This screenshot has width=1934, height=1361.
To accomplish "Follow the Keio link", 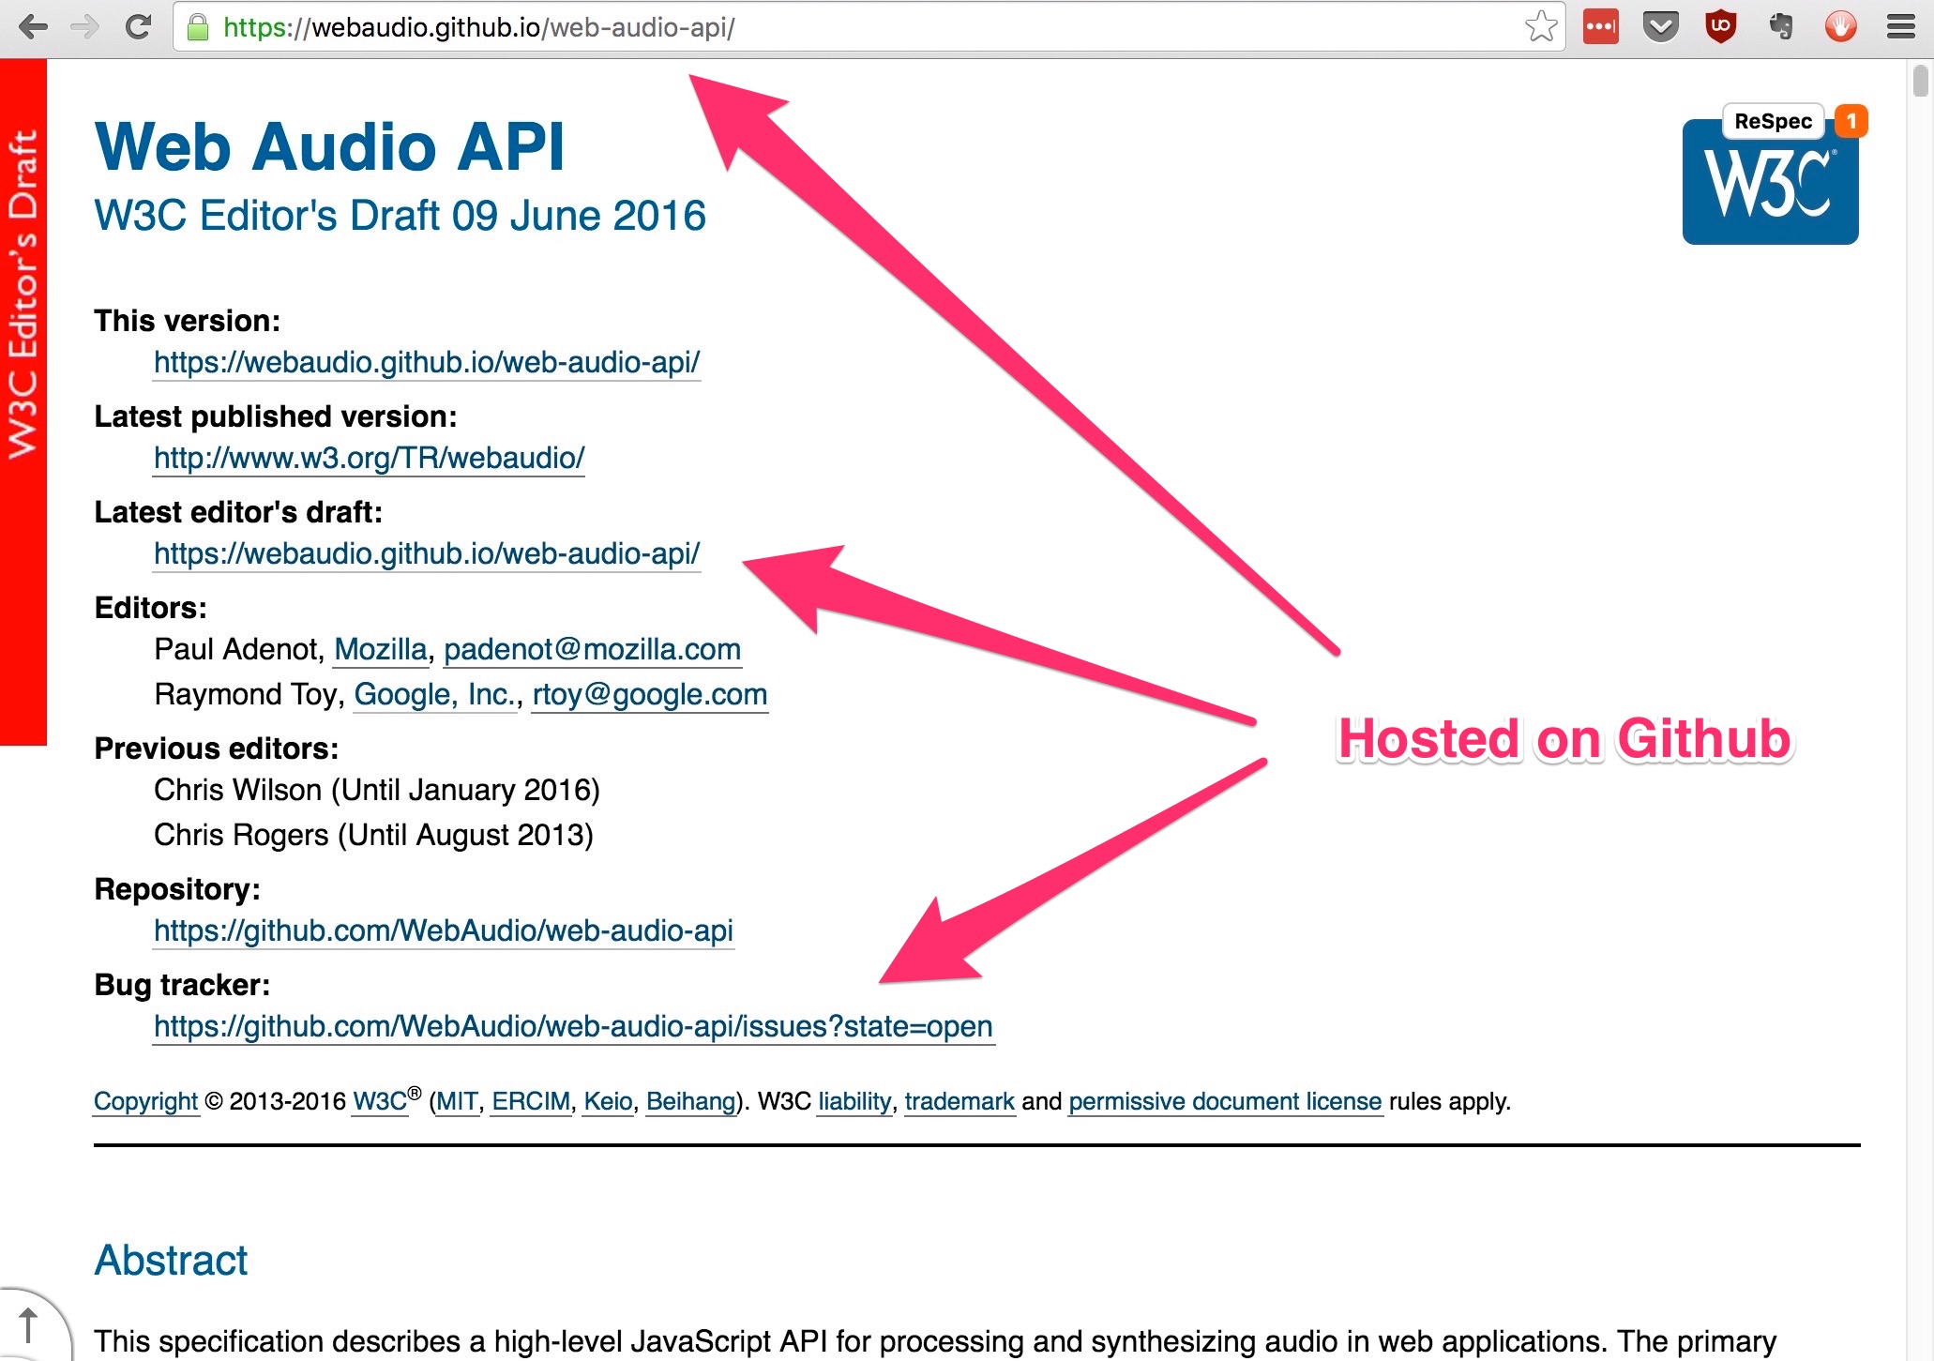I will tap(608, 1101).
